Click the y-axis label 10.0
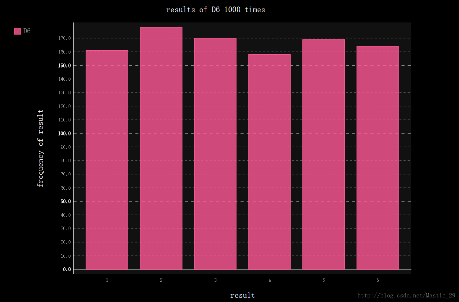459x302 pixels. tap(66, 256)
